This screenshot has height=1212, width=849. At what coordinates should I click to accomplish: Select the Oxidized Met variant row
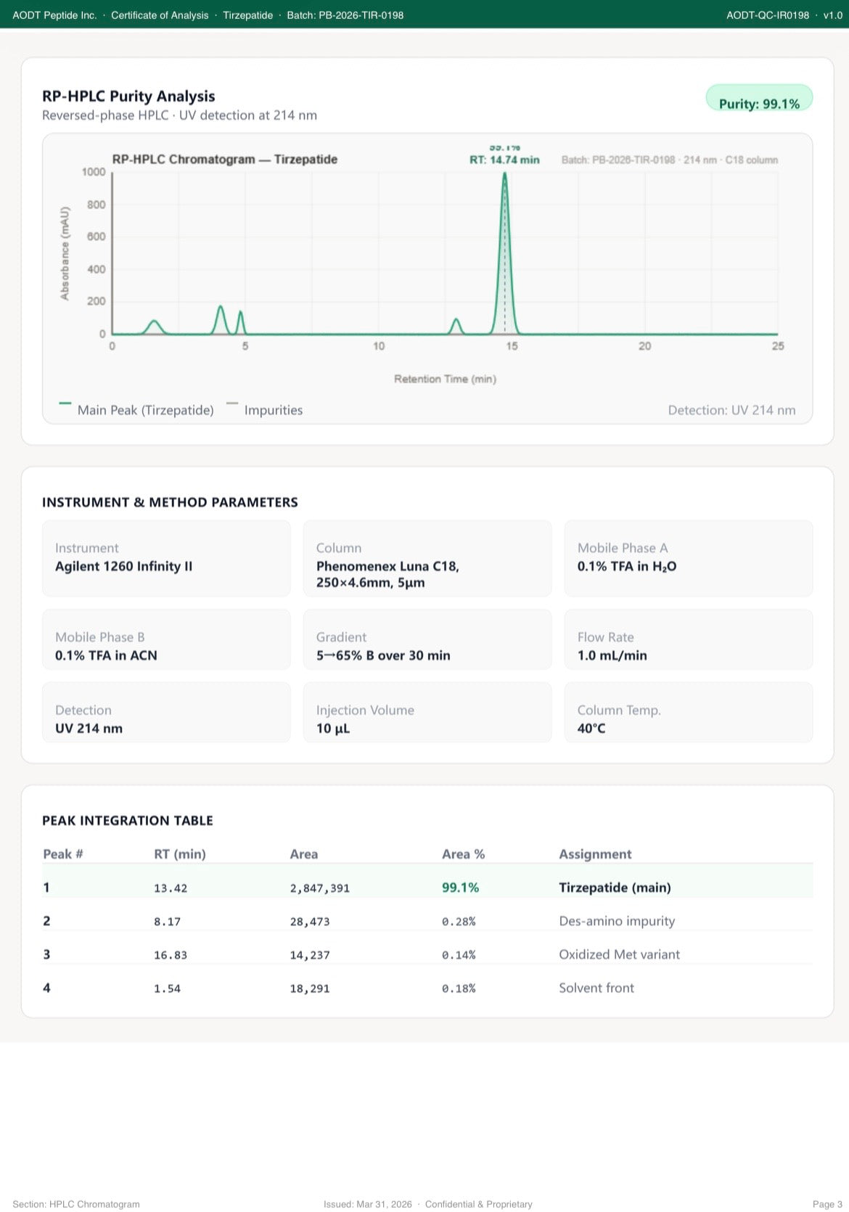(x=427, y=954)
